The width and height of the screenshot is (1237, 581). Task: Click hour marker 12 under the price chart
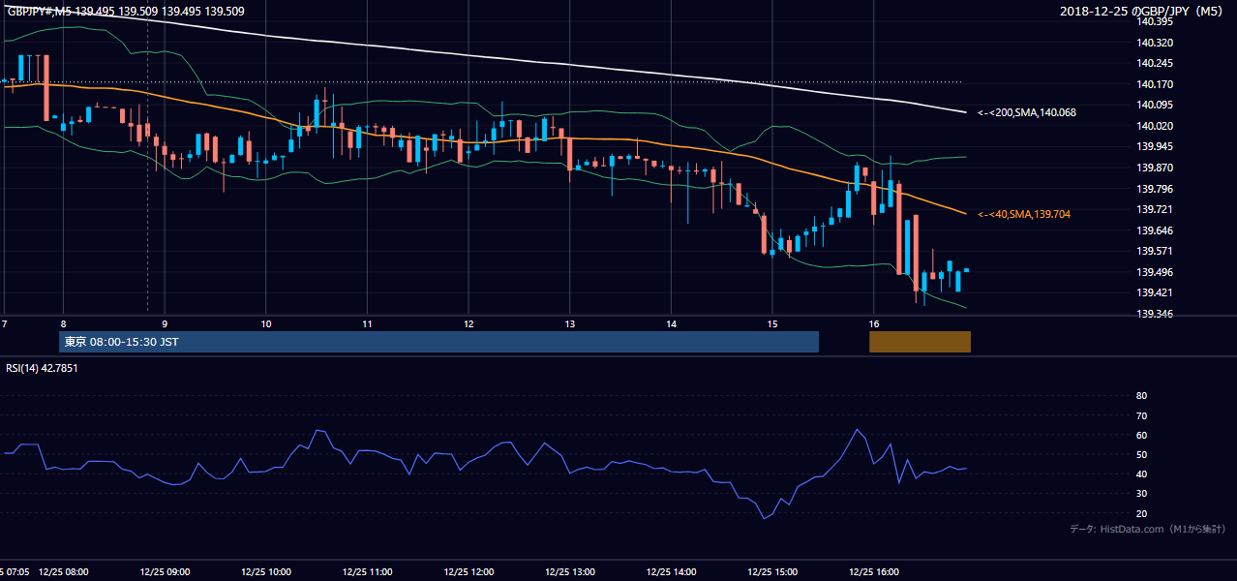(468, 322)
